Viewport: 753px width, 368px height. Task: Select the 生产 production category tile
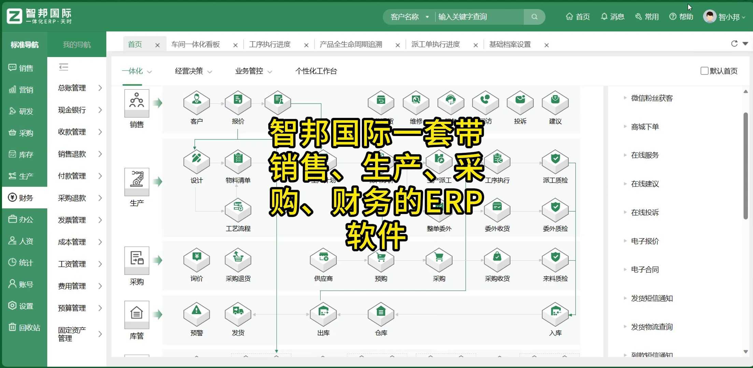pos(137,182)
